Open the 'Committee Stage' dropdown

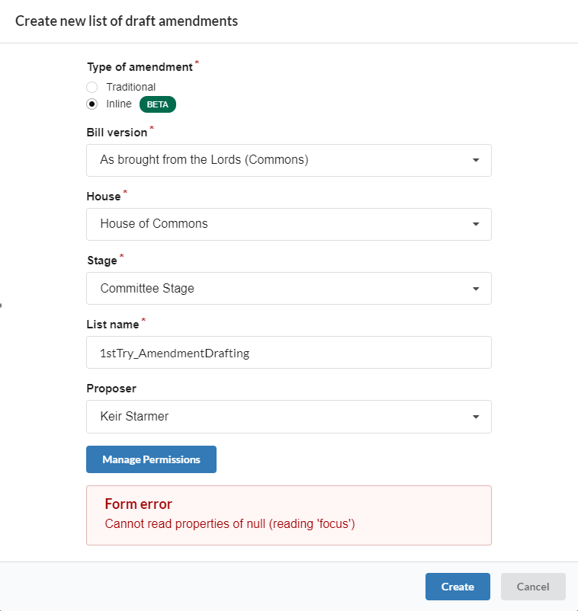click(x=288, y=288)
